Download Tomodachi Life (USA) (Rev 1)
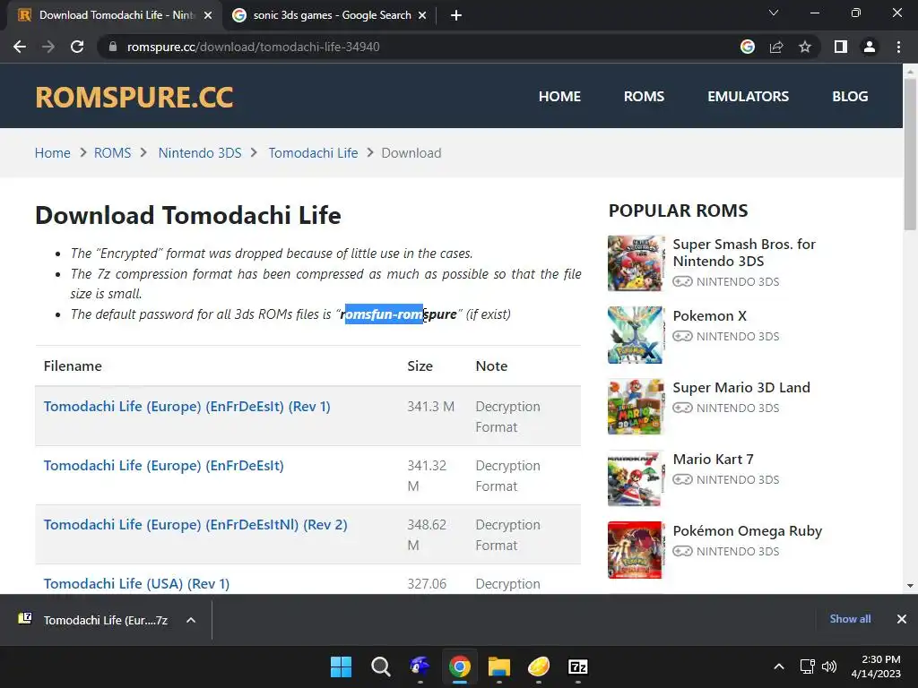Viewport: 918px width, 688px height. click(x=136, y=584)
